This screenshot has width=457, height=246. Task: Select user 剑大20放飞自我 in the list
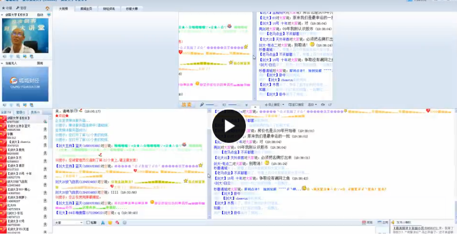[25, 183]
